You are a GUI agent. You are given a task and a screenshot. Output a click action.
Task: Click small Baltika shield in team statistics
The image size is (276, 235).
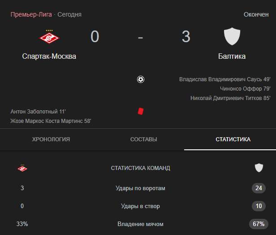tap(259, 168)
